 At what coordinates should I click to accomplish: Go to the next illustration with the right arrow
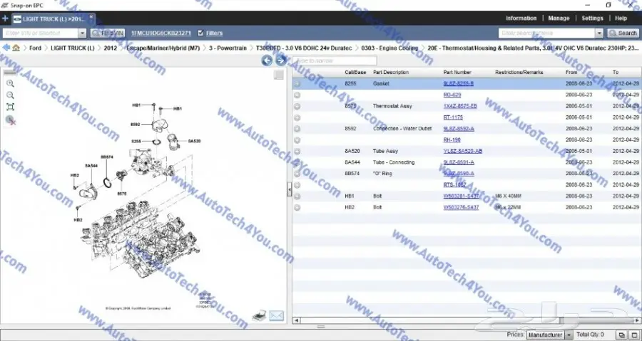[x=281, y=61]
